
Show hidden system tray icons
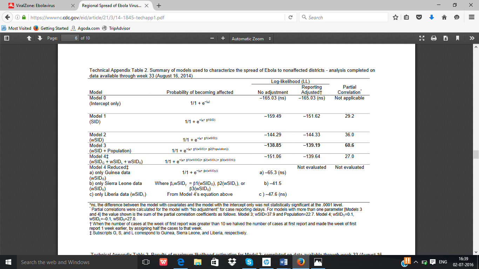(416, 262)
